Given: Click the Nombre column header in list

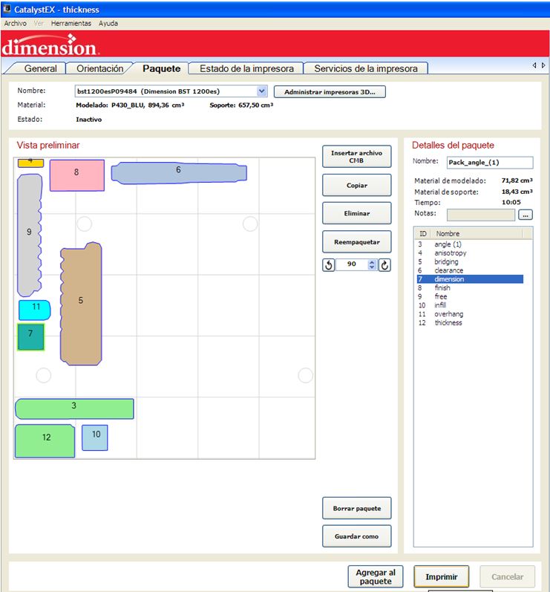Looking at the screenshot, I should coord(477,234).
